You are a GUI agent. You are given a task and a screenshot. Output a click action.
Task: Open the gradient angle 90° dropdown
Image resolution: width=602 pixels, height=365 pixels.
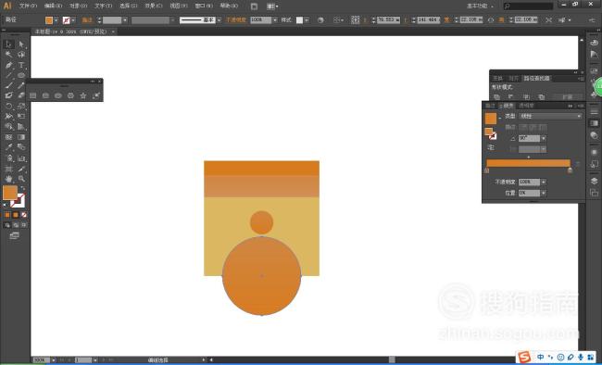pos(544,138)
